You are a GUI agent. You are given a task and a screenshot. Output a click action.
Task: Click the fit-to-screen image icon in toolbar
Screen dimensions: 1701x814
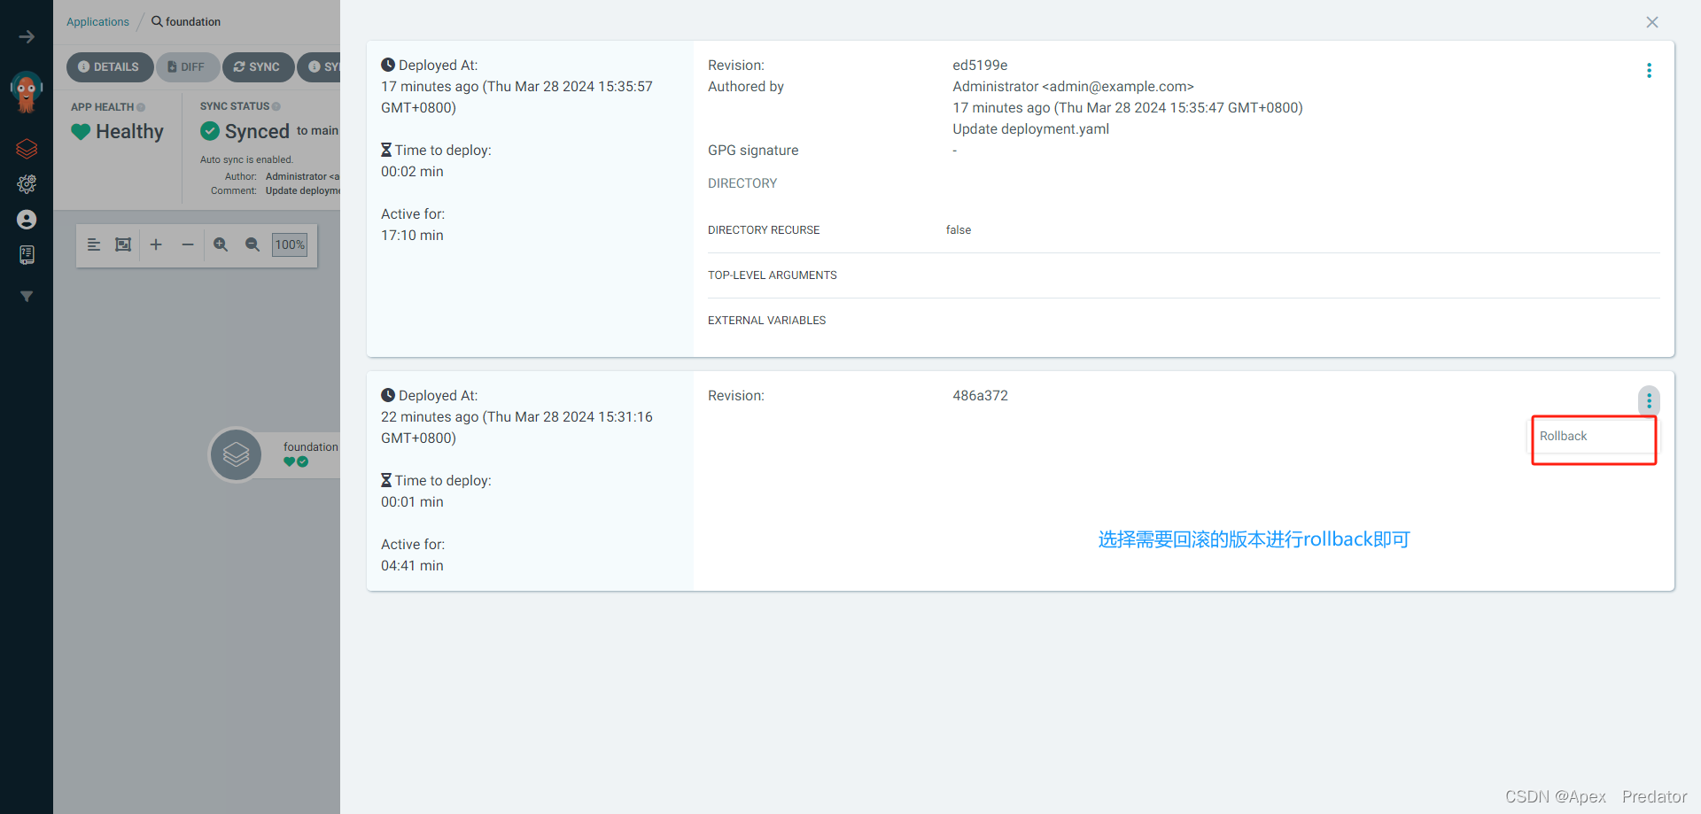(x=123, y=244)
